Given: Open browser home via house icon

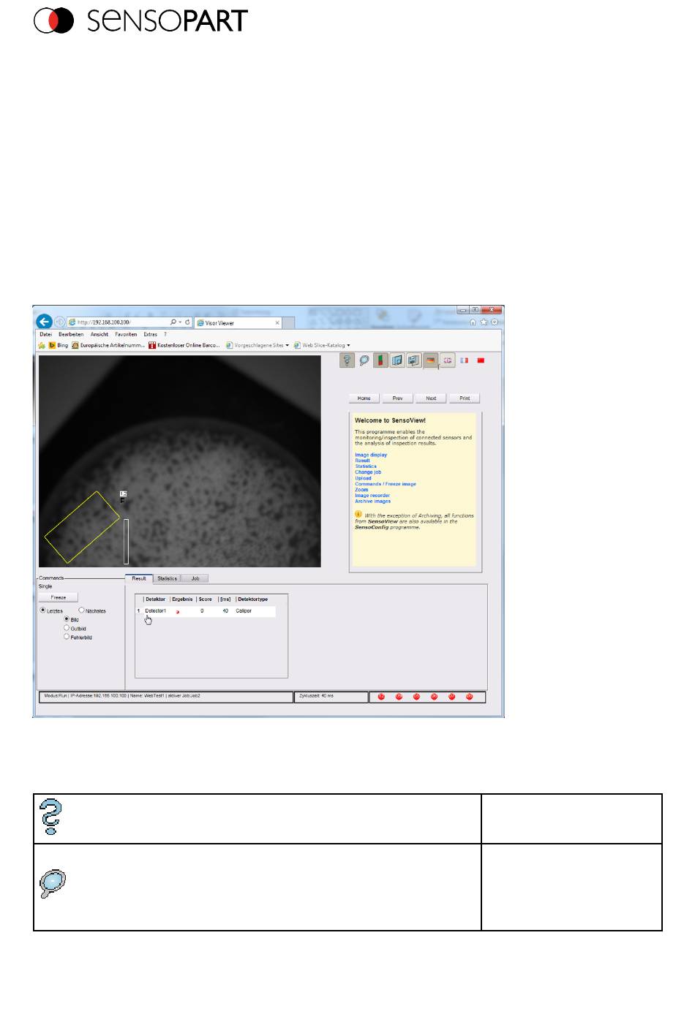Looking at the screenshot, I should [473, 322].
